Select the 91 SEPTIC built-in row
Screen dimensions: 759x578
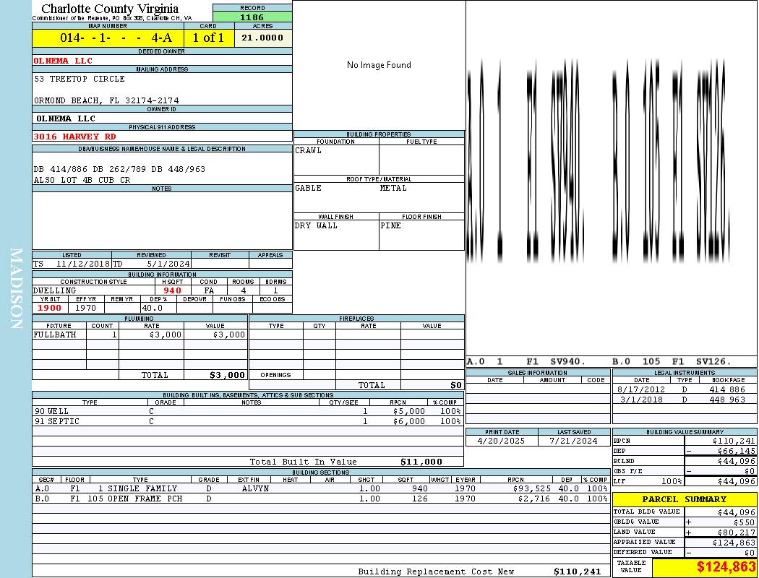tap(248, 421)
